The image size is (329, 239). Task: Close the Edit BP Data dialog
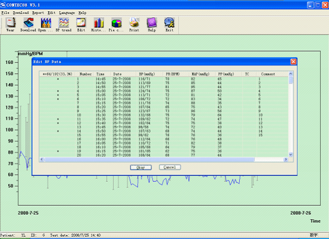point(293,61)
